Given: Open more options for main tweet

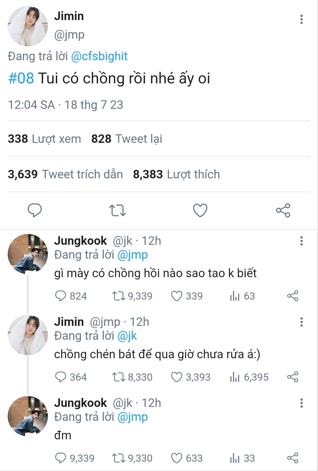Looking at the screenshot, I should pos(301,20).
